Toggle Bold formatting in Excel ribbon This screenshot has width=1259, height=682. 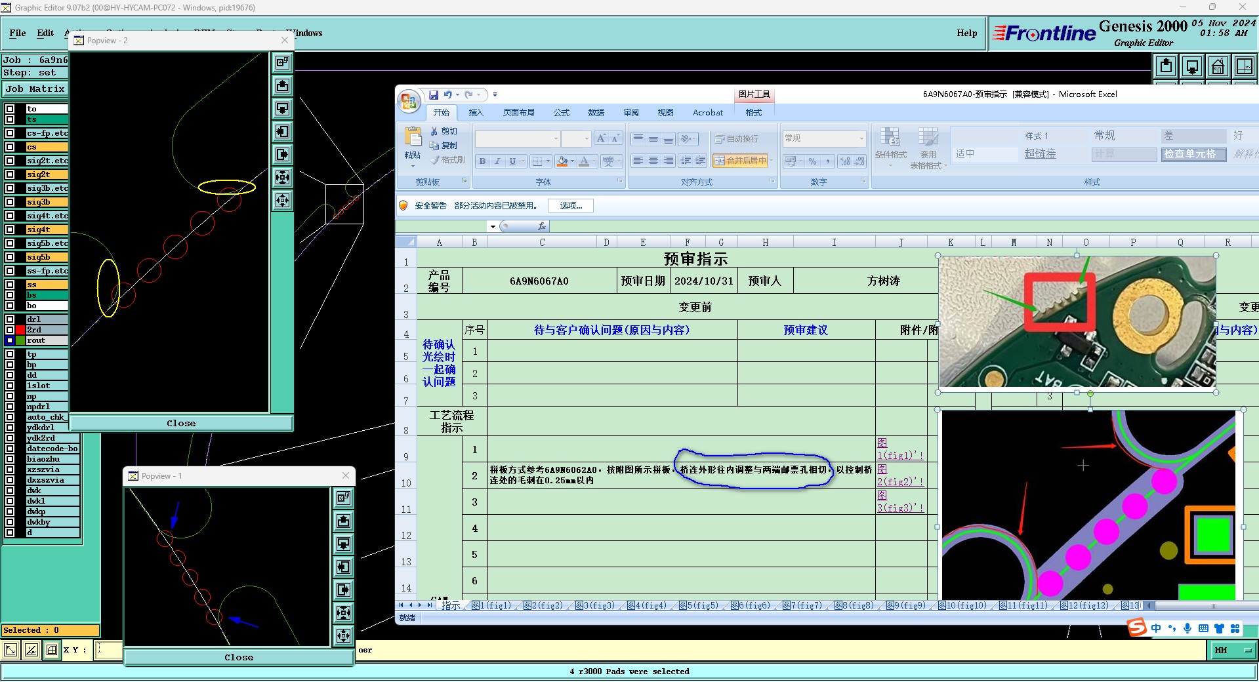483,161
